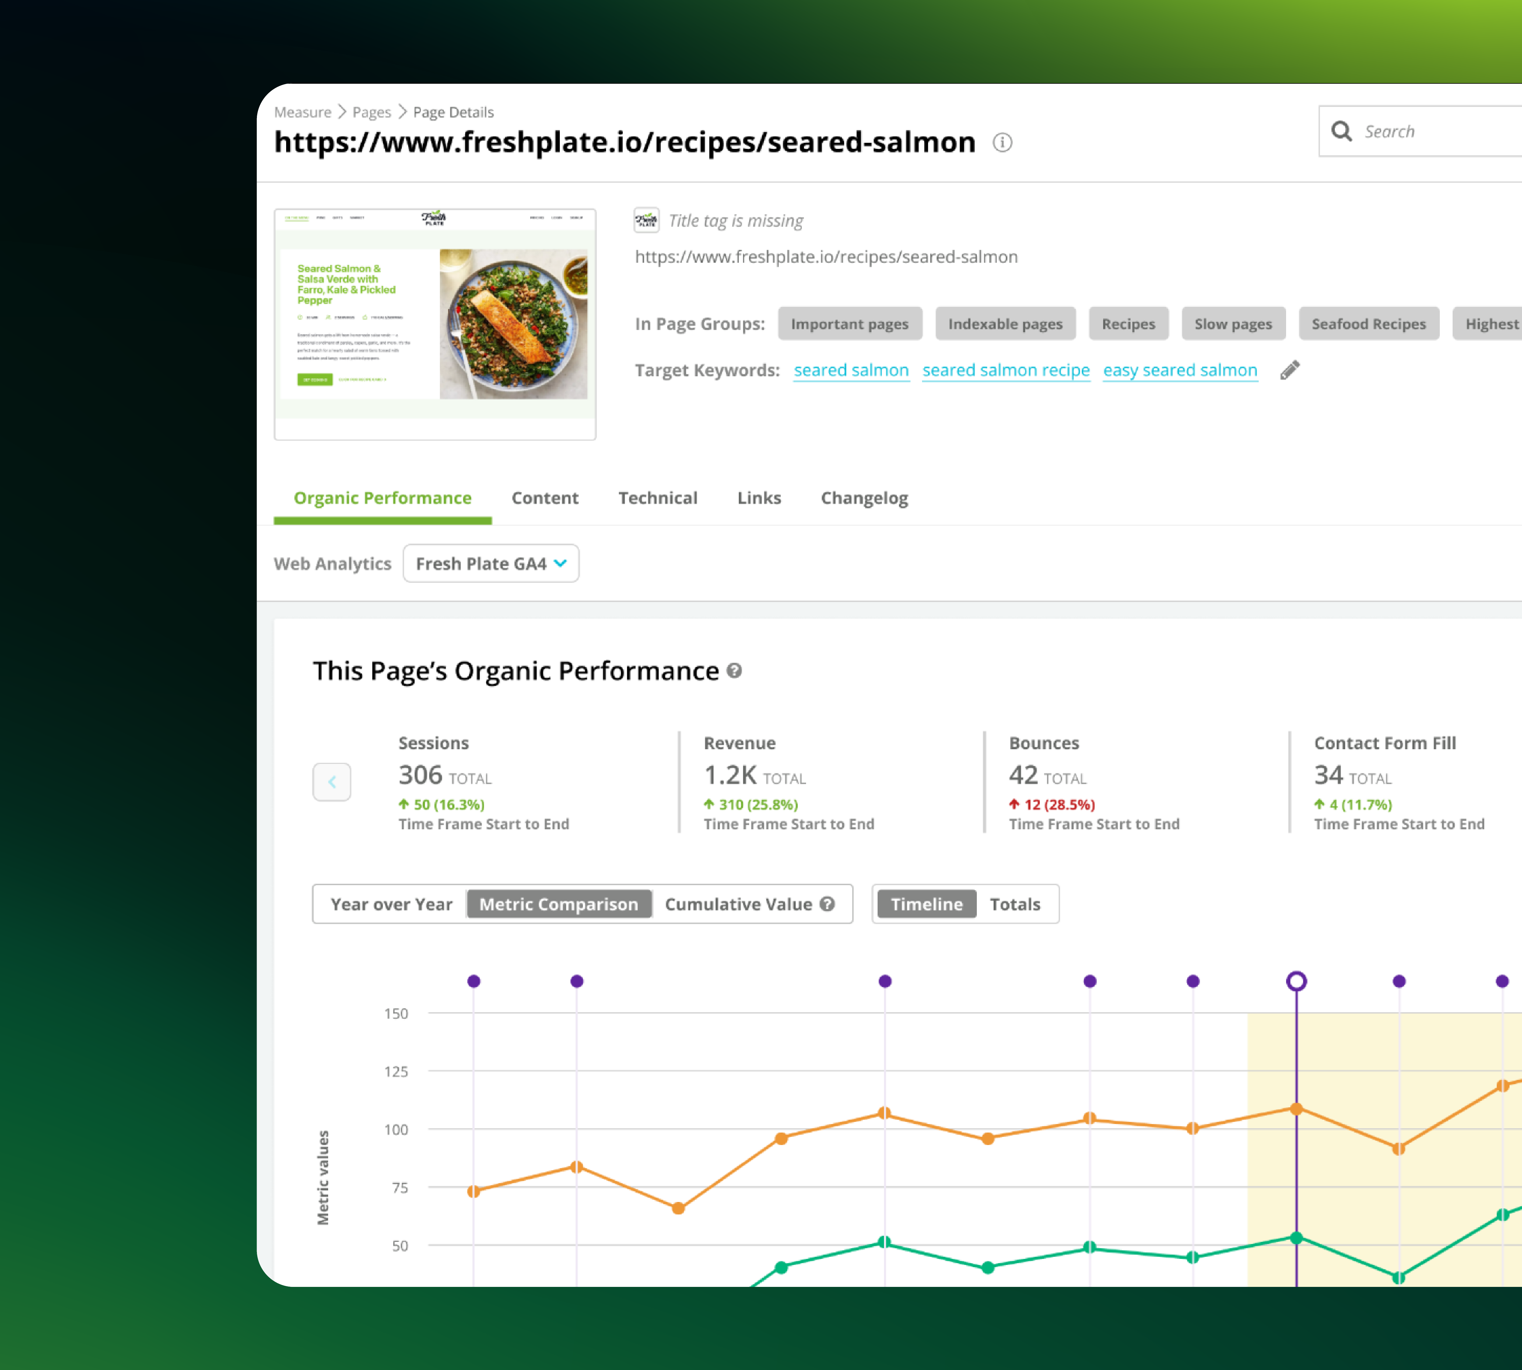Switch the chart to Year over Year
This screenshot has width=1522, height=1370.
391,904
